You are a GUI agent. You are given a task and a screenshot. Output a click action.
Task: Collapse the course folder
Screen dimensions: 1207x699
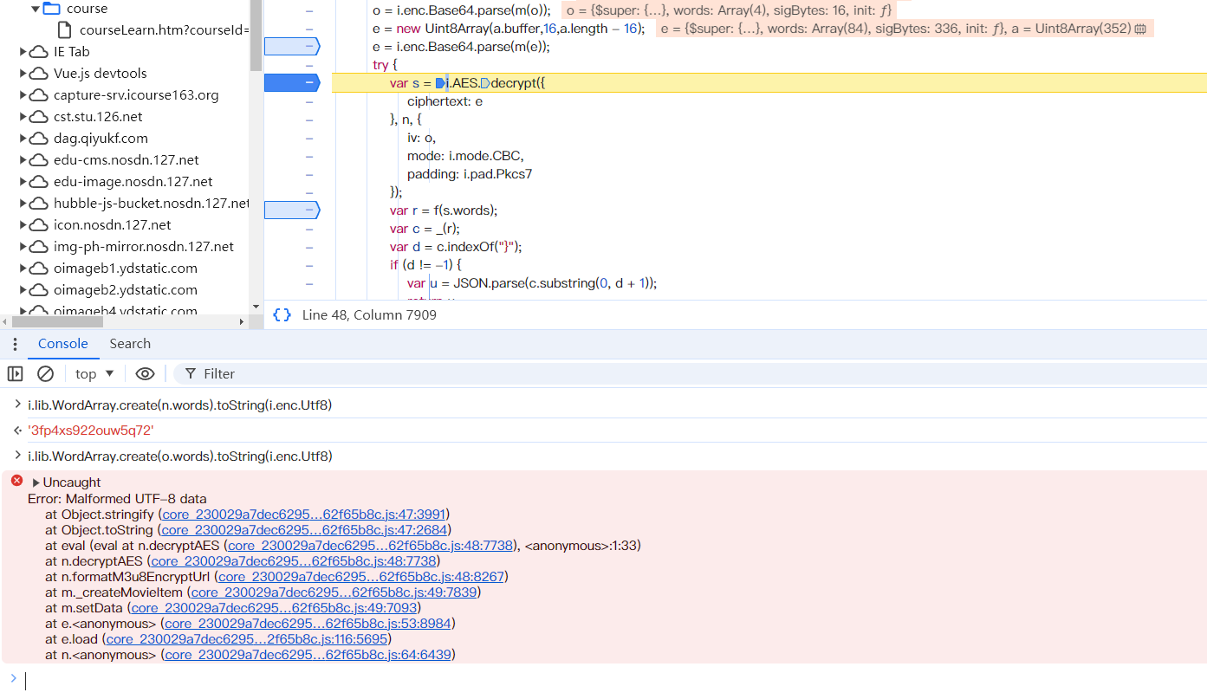pos(36,9)
